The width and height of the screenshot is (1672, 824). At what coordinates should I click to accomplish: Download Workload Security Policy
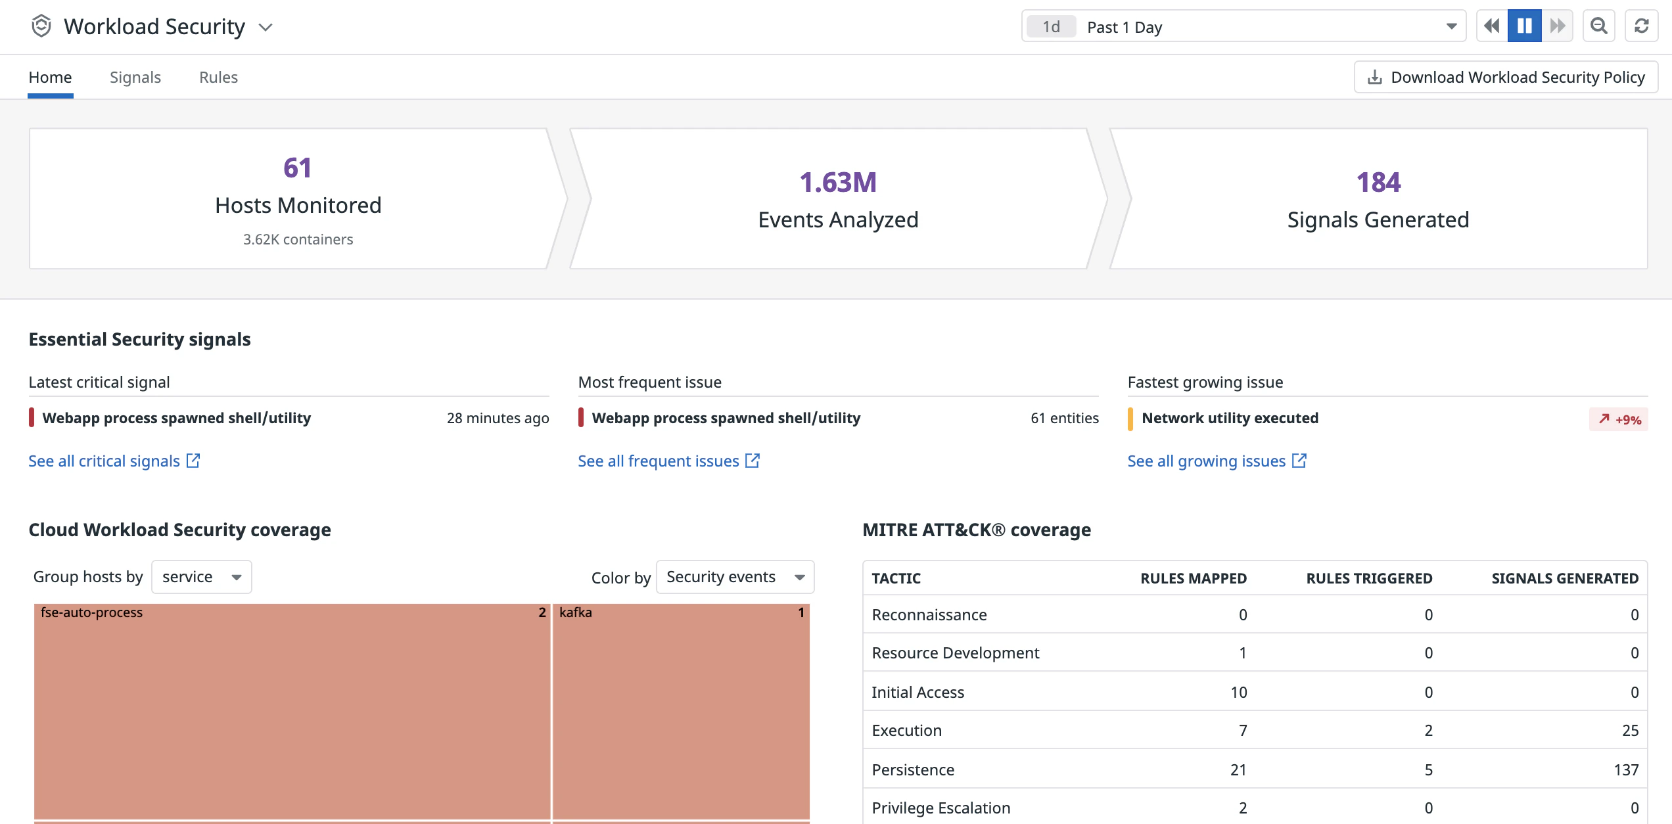[x=1506, y=78]
